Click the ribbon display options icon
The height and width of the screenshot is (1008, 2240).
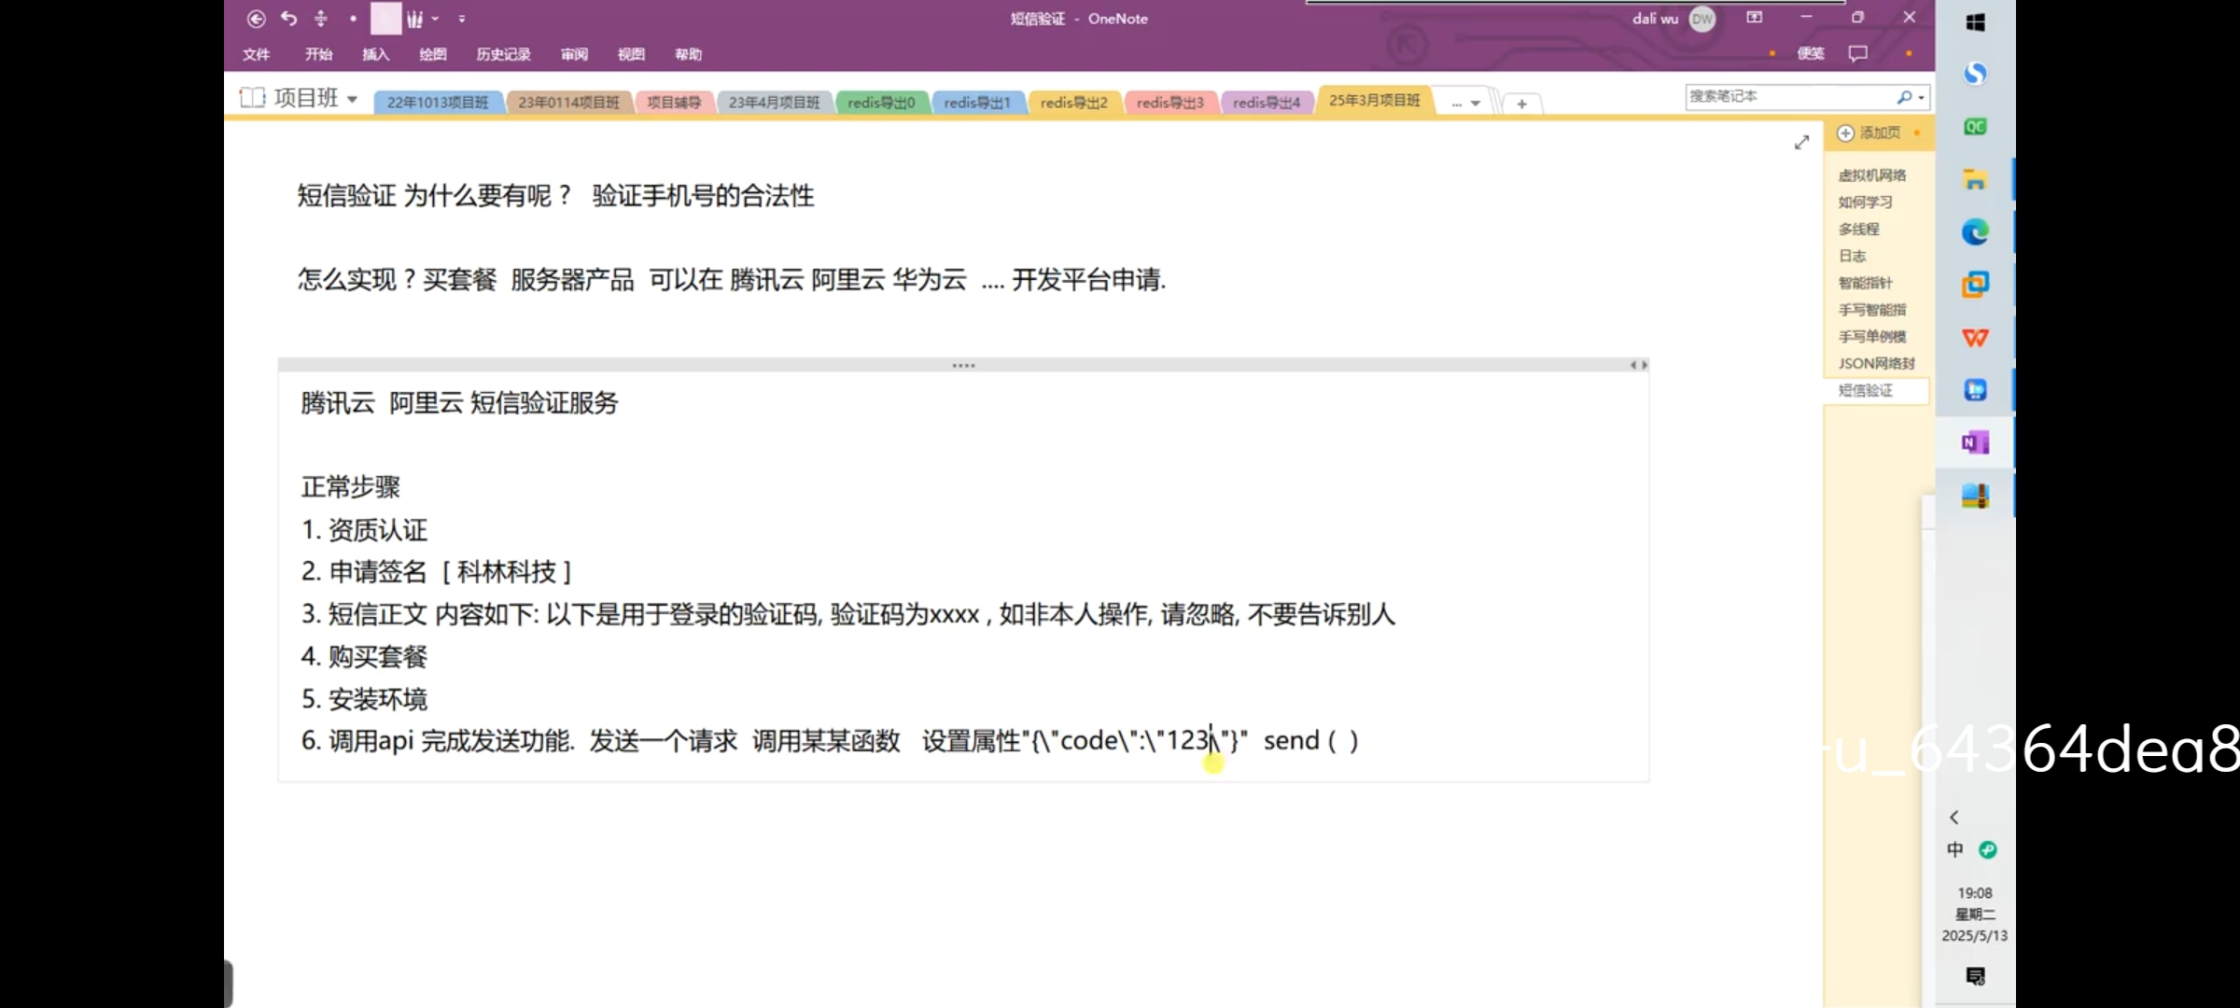[1755, 18]
